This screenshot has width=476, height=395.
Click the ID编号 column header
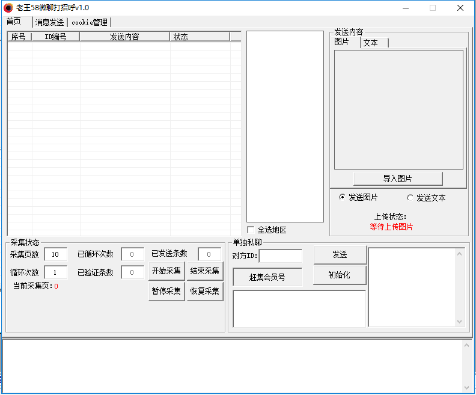(55, 37)
